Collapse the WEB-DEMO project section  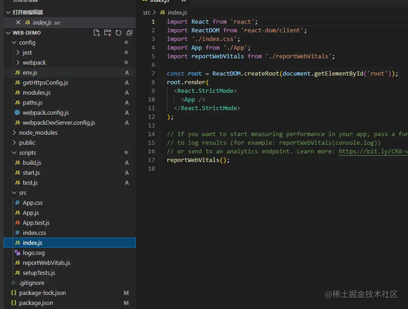pos(8,33)
